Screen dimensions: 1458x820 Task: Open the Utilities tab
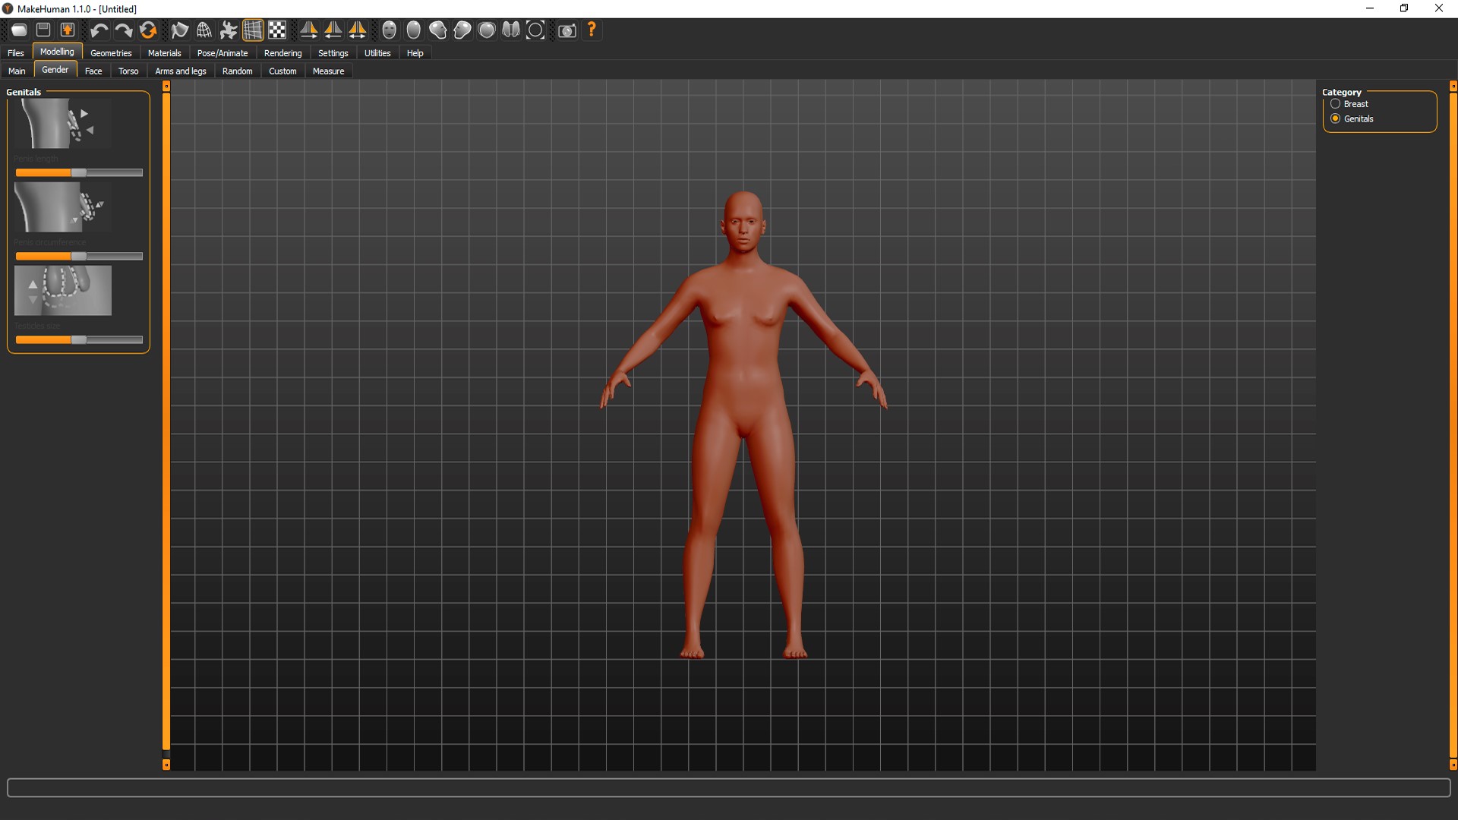(377, 53)
